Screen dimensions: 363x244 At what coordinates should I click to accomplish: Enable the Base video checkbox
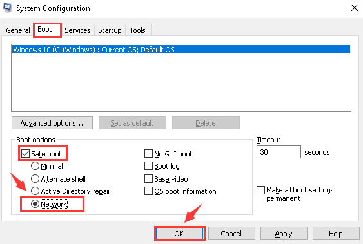148,178
